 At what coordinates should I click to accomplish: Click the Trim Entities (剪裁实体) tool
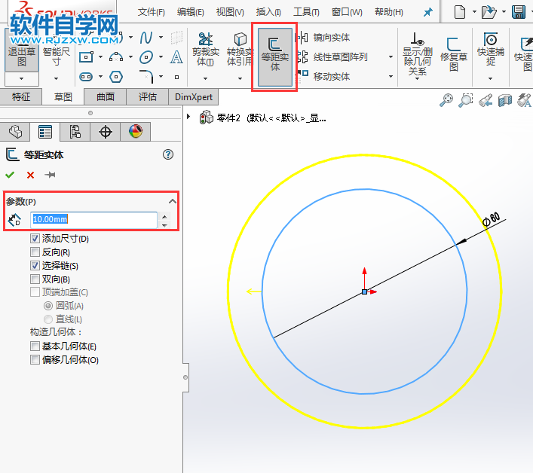coord(206,49)
